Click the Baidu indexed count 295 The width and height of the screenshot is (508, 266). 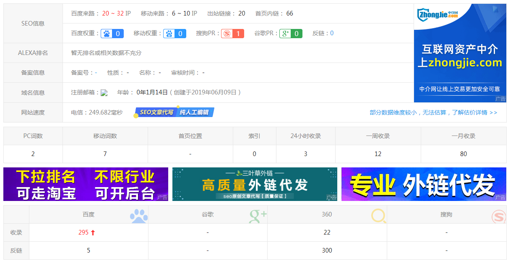[83, 232]
